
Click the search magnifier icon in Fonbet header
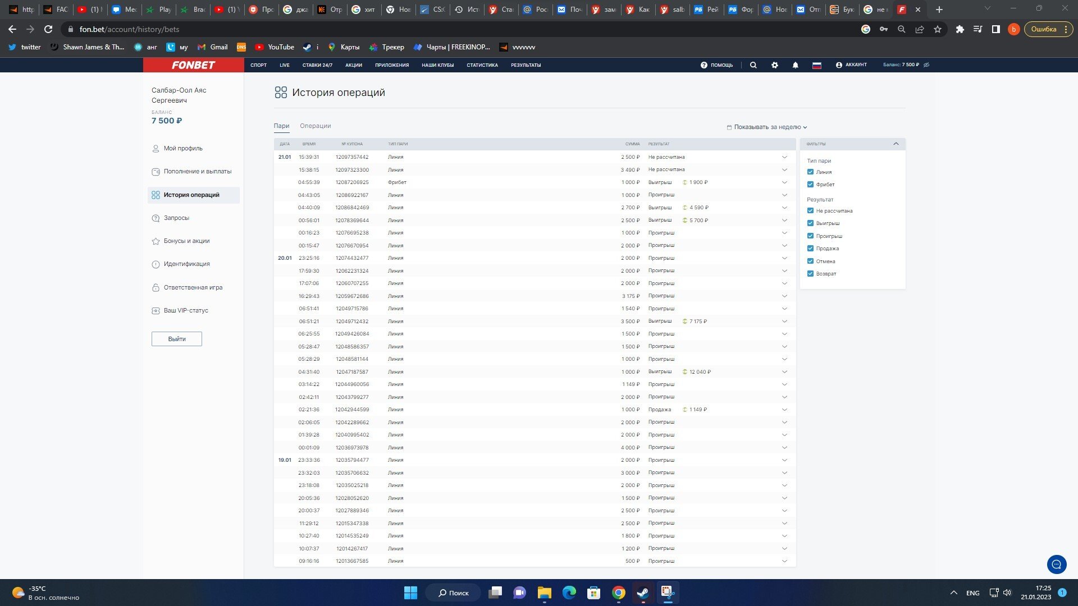[x=753, y=65]
